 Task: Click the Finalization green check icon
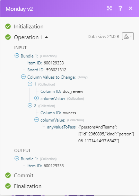point(8,186)
